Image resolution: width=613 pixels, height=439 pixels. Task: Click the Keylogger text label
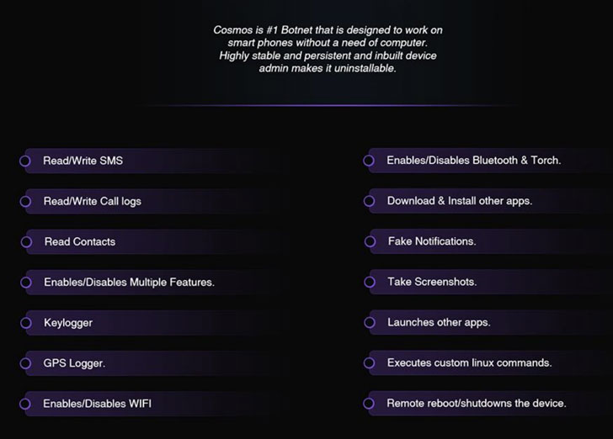tap(68, 323)
